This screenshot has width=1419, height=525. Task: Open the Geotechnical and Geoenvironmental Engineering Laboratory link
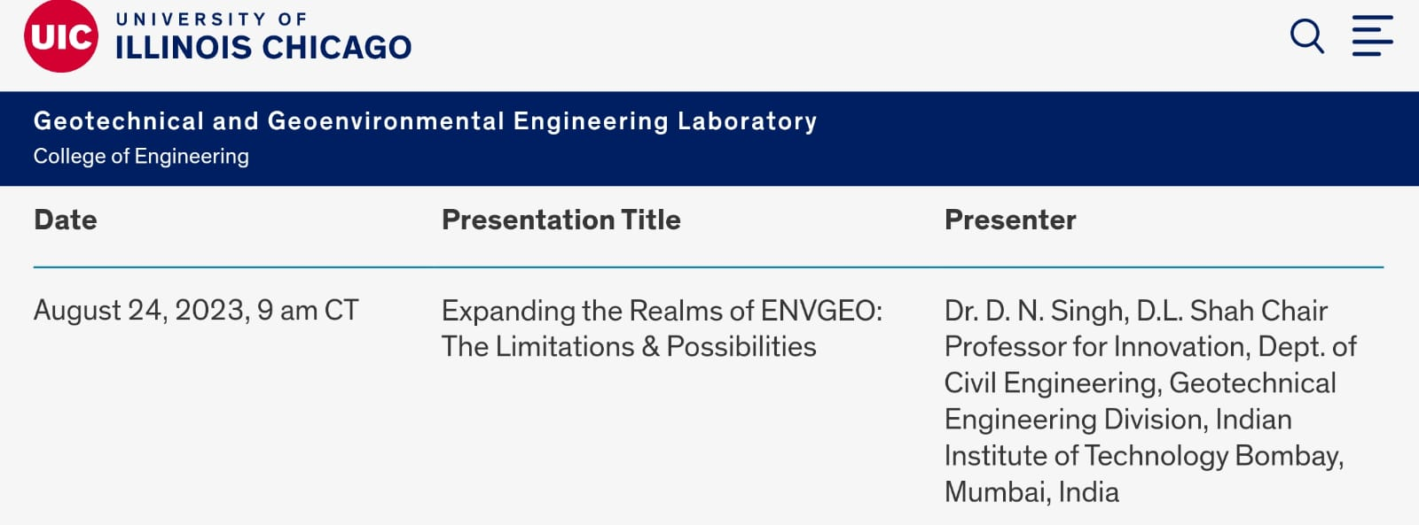click(x=424, y=121)
